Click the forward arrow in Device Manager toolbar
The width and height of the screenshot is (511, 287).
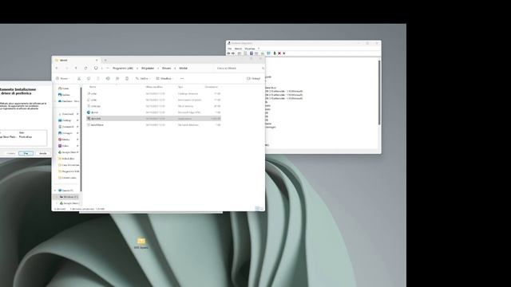(232, 53)
